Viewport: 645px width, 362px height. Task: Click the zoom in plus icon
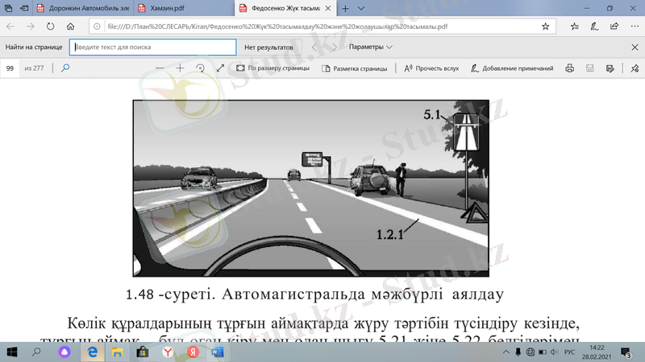[x=180, y=68]
